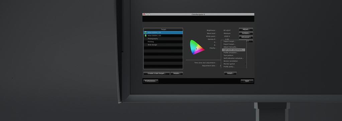Click the black marker in the gamut triangle
The width and height of the screenshot is (342, 121).
coord(196,49)
